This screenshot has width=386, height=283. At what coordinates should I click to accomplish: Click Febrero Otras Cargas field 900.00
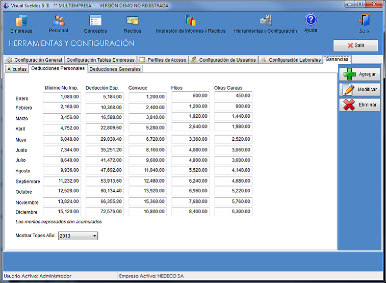click(x=233, y=106)
